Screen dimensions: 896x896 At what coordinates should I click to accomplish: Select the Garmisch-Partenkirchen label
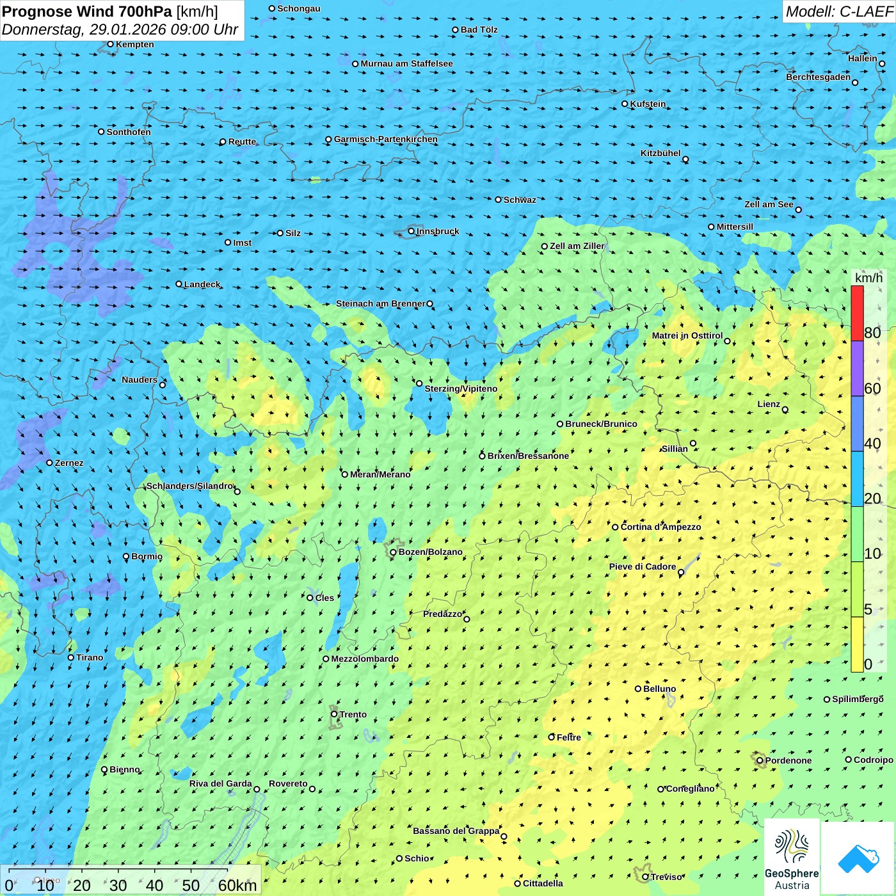(386, 139)
